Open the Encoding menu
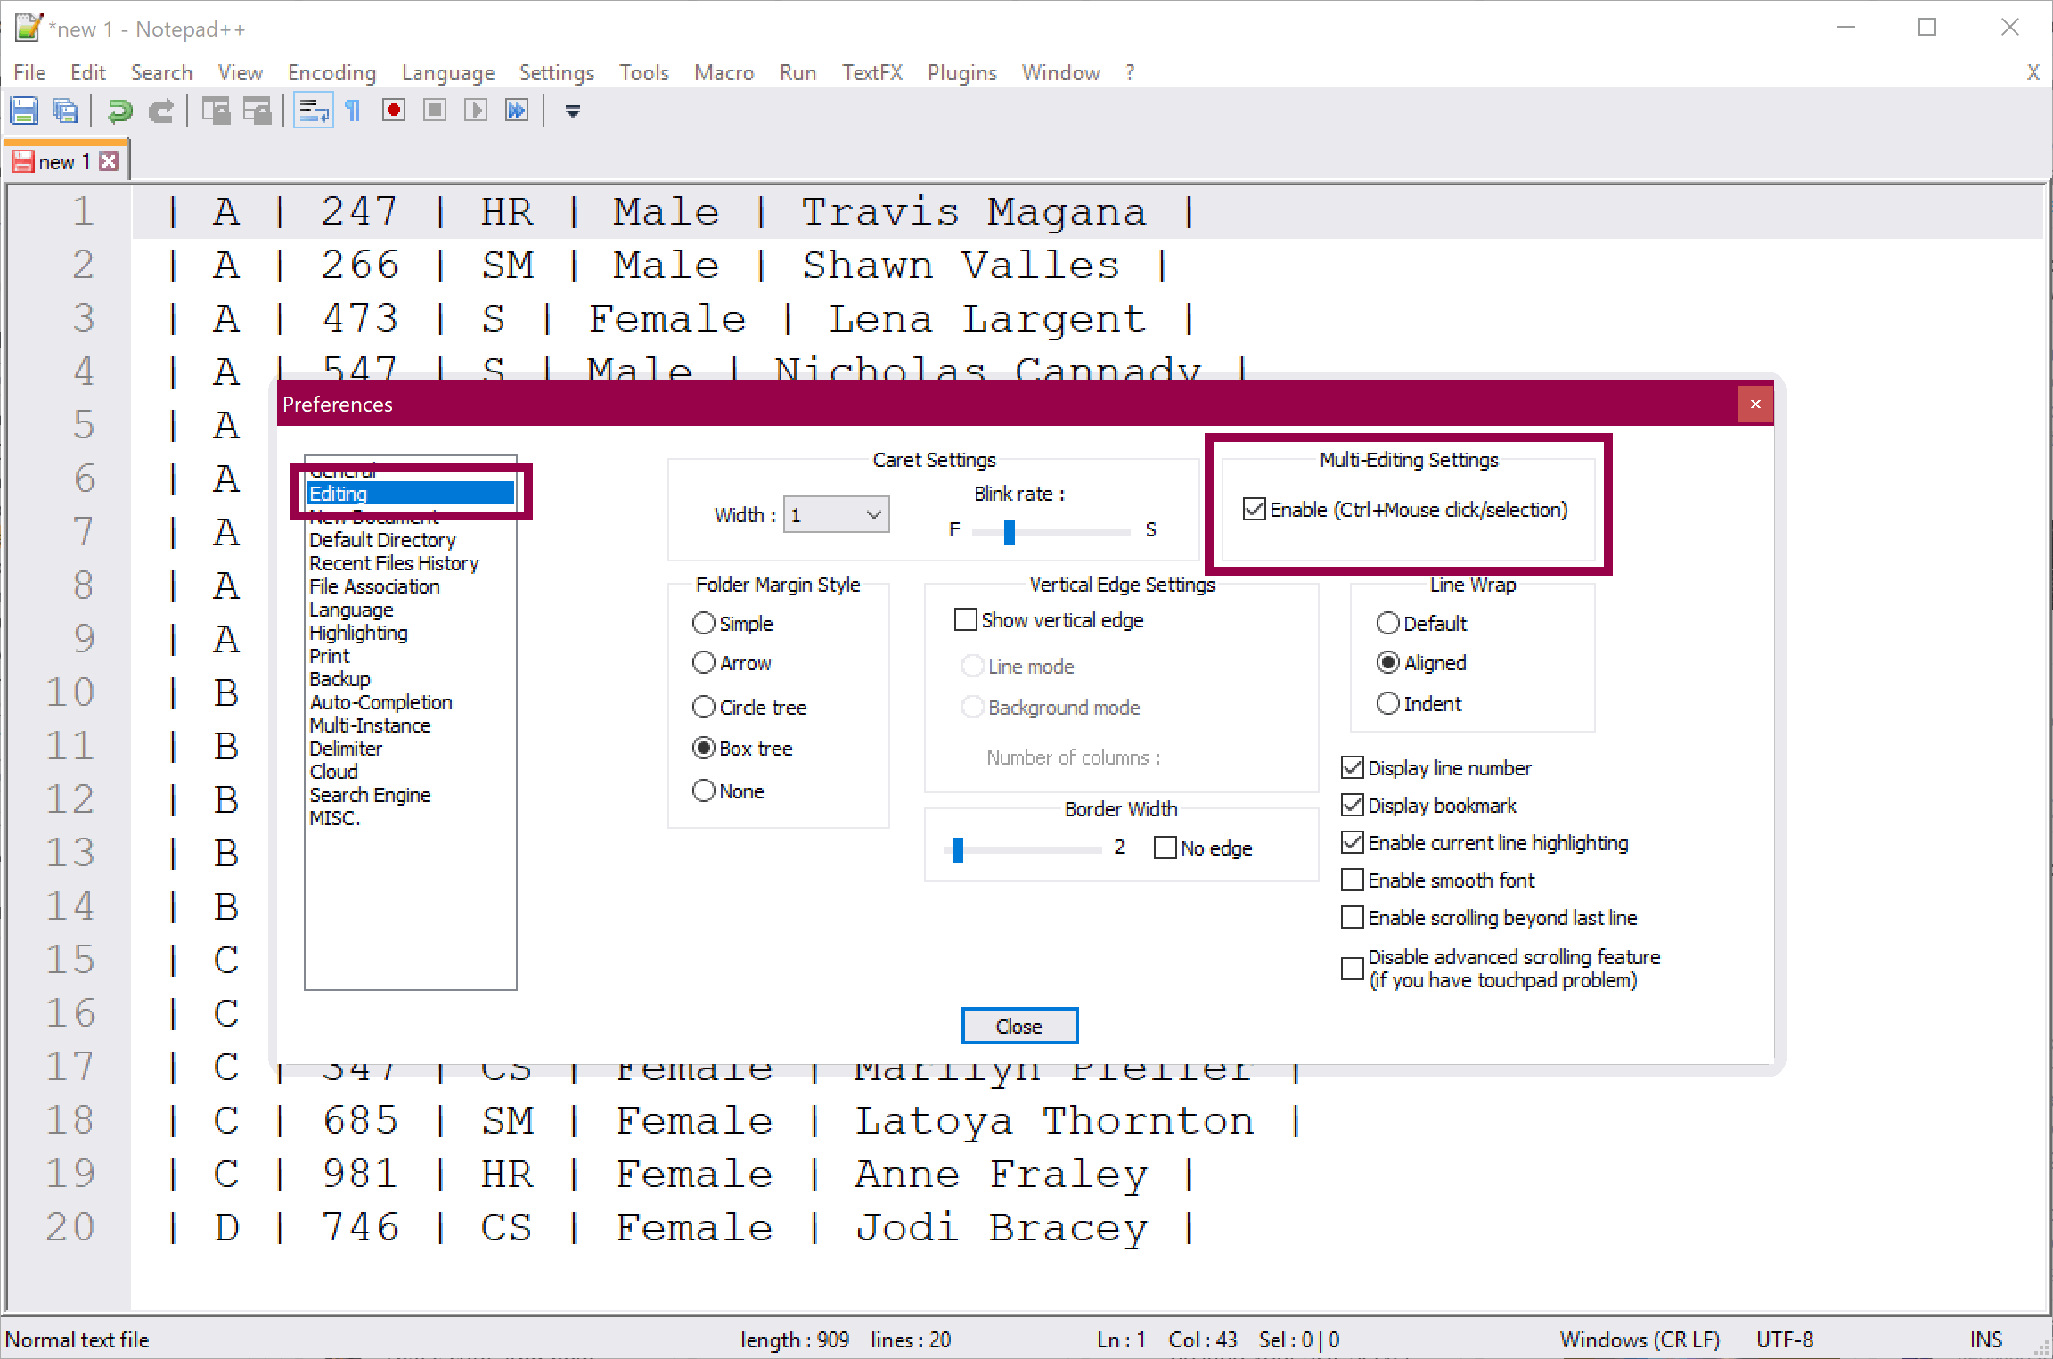The height and width of the screenshot is (1359, 2053). coord(331,73)
